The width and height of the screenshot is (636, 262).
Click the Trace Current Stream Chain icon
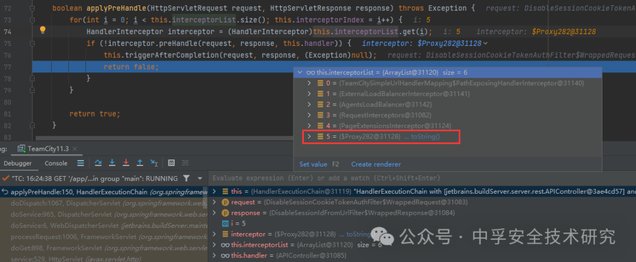click(x=185, y=163)
